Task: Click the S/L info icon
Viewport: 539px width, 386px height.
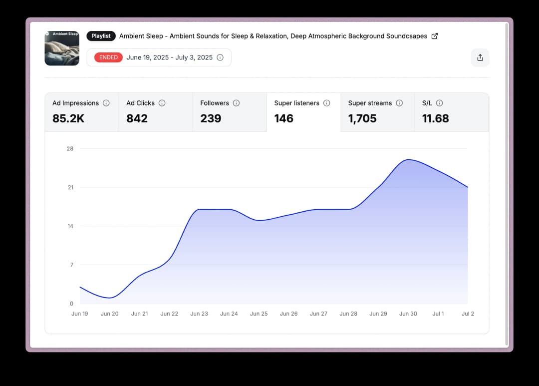Action: pyautogui.click(x=439, y=103)
